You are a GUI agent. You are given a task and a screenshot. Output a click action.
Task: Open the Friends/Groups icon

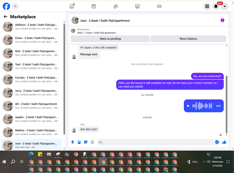(x=116, y=6)
